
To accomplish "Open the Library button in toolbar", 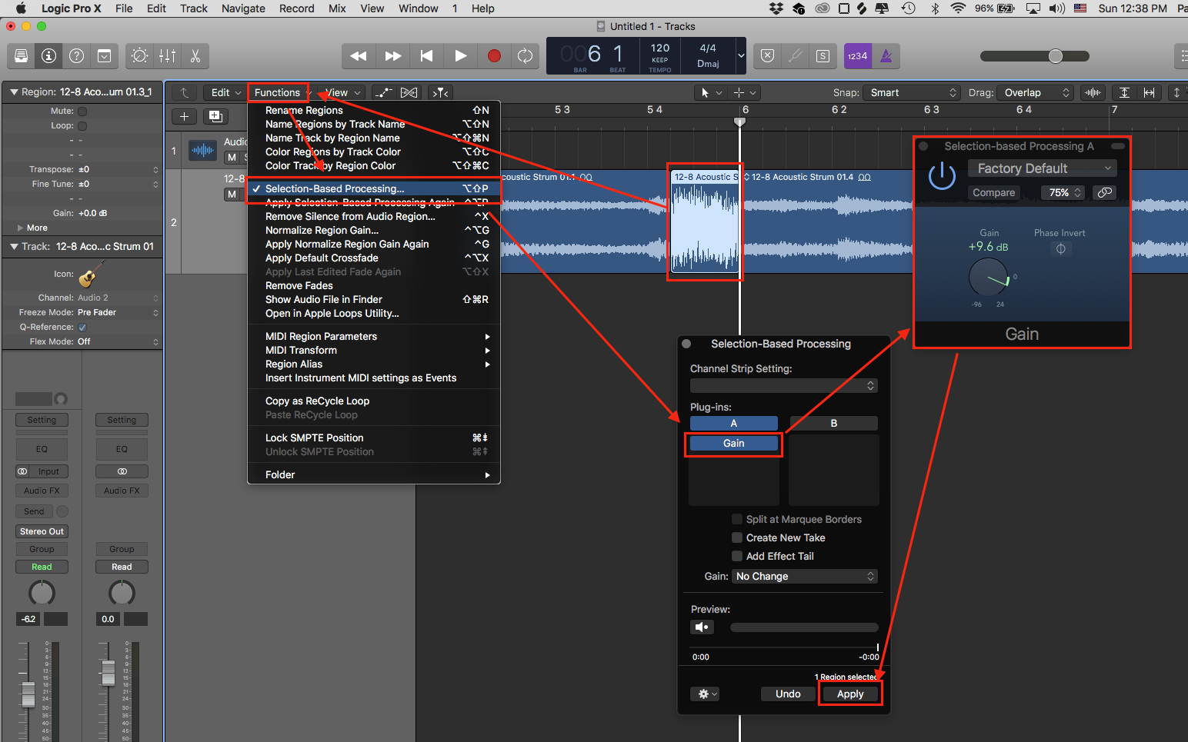I will point(22,55).
